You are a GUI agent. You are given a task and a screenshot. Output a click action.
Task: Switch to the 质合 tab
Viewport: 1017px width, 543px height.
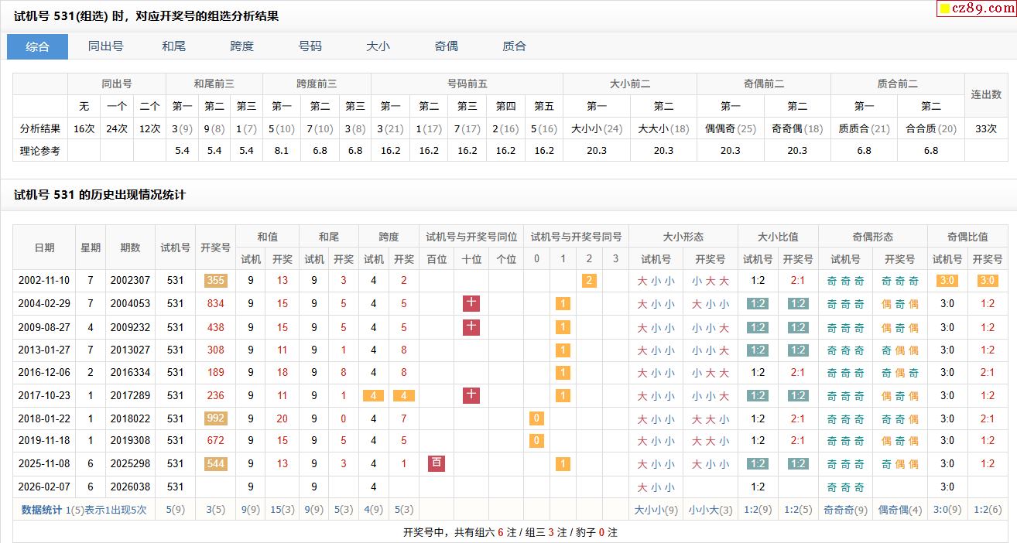[514, 46]
